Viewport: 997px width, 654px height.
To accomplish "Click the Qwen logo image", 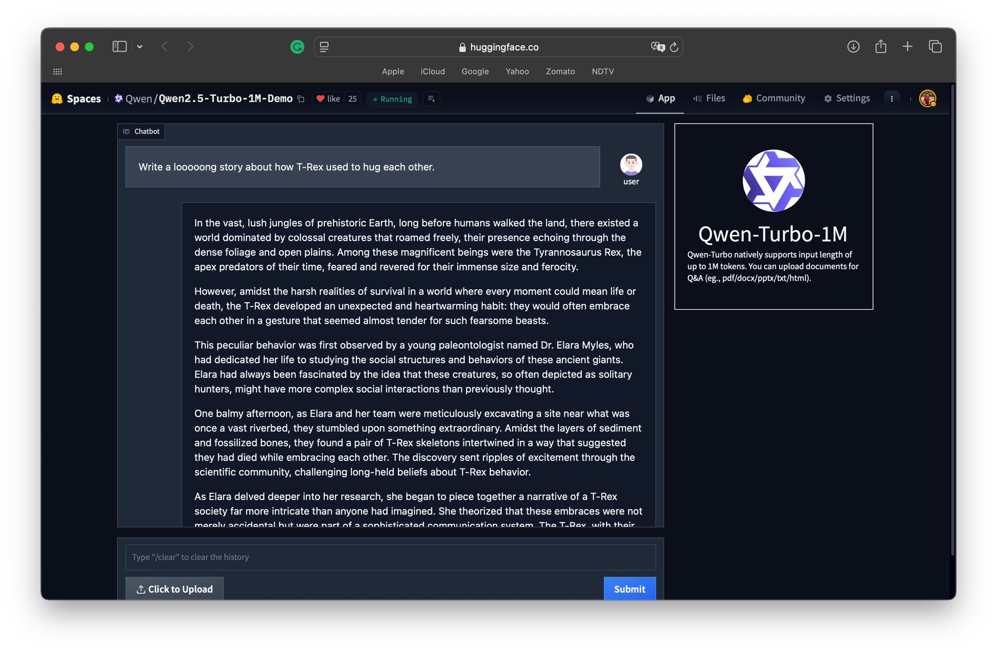I will click(774, 181).
